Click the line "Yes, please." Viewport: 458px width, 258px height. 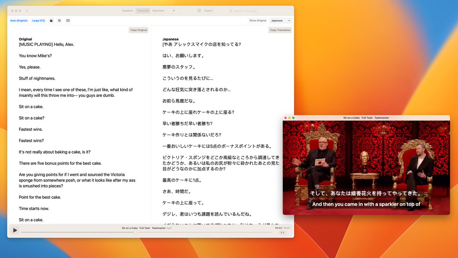point(30,67)
